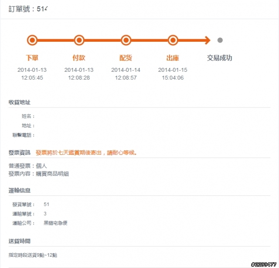Select the 付款 step label
The image size is (279, 268).
pos(79,58)
